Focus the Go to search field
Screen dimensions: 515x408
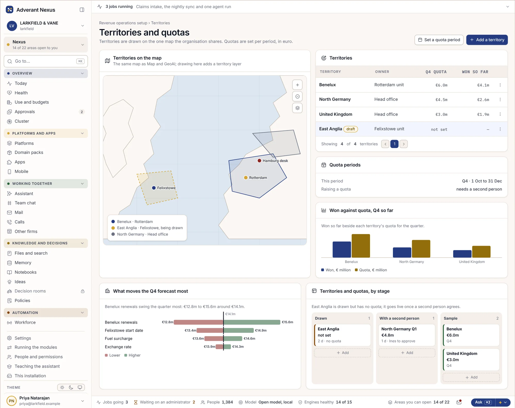[46, 61]
